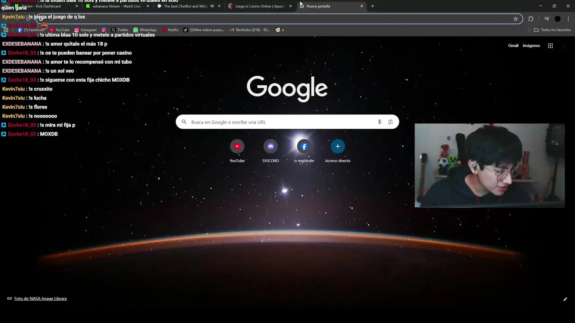This screenshot has height=323, width=575.
Task: Open the Extensions puzzle icon
Action: (x=531, y=19)
